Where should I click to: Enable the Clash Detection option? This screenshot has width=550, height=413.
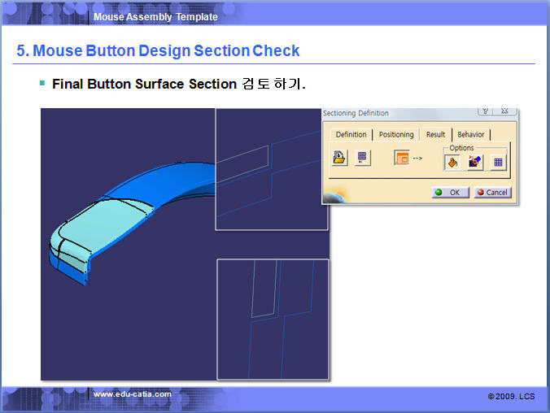pos(475,162)
